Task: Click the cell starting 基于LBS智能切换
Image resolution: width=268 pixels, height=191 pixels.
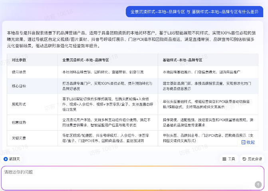Action: [108, 104]
